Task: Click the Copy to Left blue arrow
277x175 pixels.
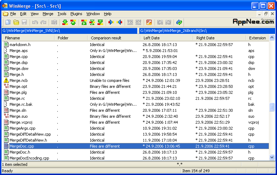Action: point(119,22)
